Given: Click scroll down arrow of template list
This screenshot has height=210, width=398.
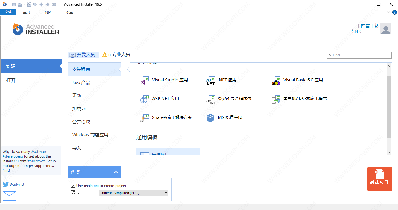Looking at the screenshot, I should pyautogui.click(x=389, y=153).
